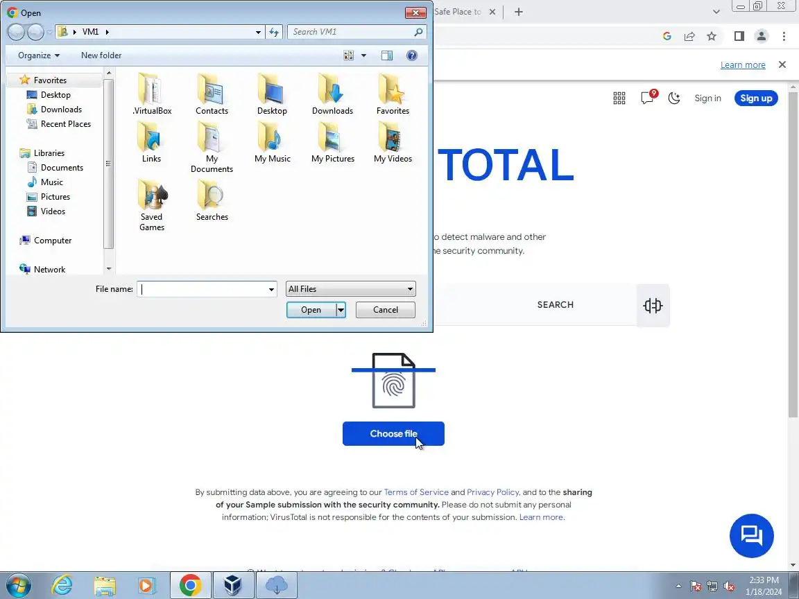Select Network in navigation pane
This screenshot has height=599, width=799.
(x=42, y=270)
